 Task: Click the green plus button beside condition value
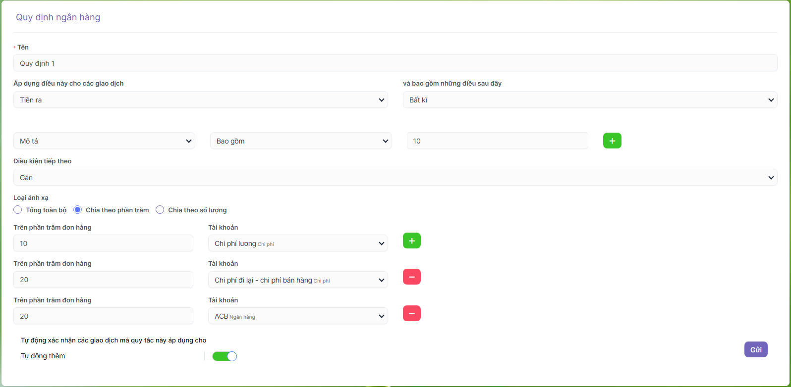612,141
